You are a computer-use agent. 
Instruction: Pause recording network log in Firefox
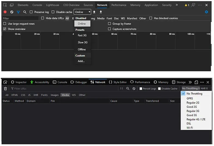tap(121, 88)
